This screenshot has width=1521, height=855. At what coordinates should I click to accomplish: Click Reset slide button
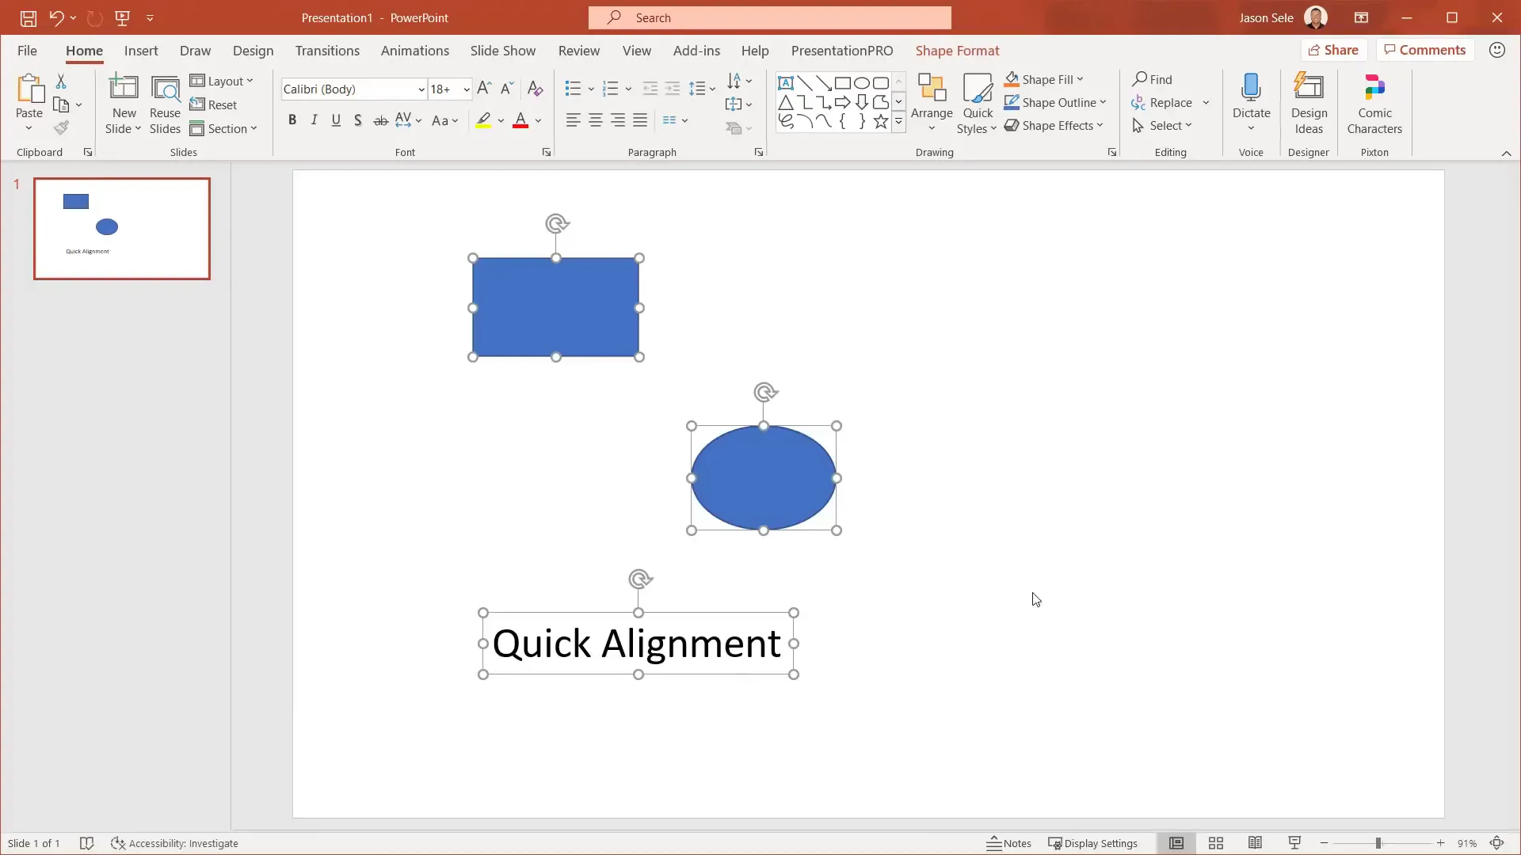tap(213, 104)
